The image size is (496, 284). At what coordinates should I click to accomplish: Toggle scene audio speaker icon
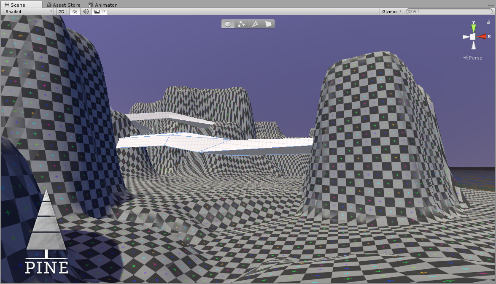coord(85,11)
